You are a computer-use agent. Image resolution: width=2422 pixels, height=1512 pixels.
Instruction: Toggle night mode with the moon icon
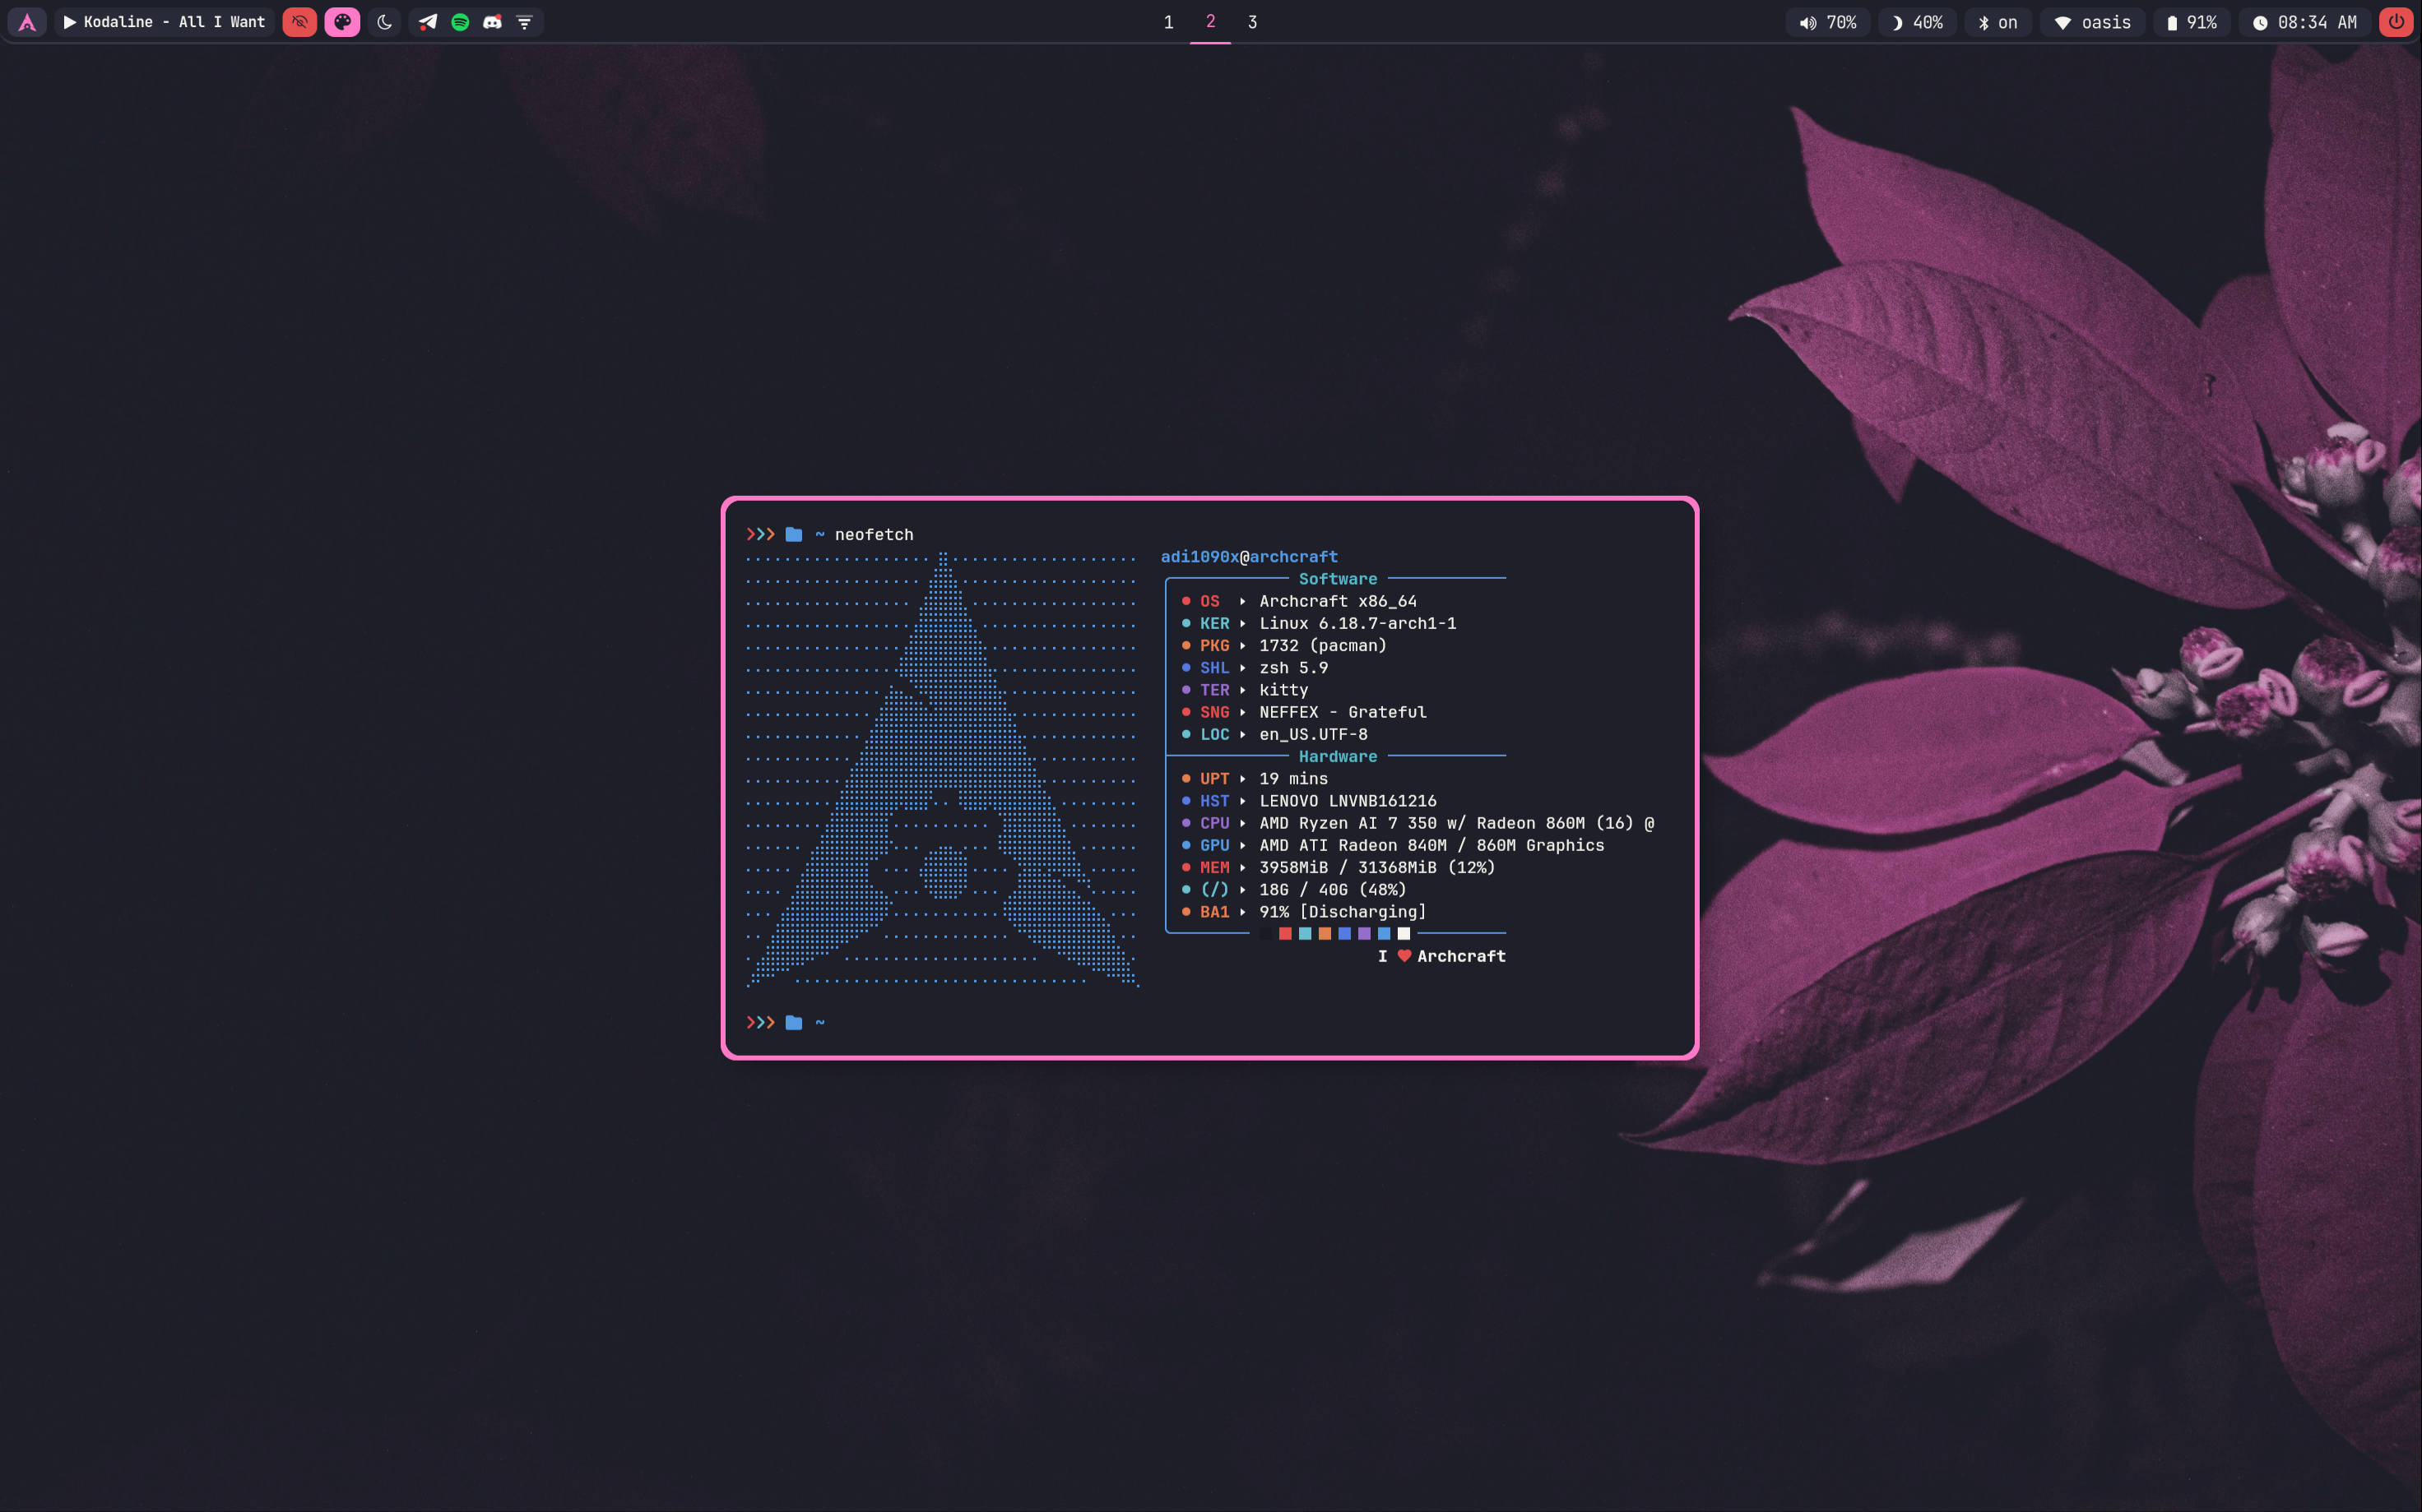(x=384, y=22)
